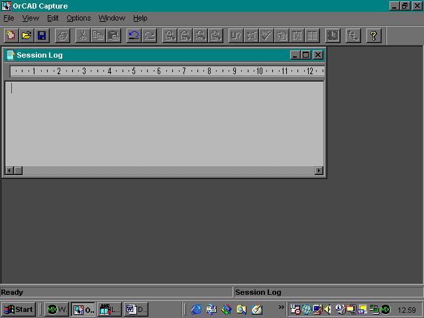Viewport: 424px width, 318px height.
Task: Click the OrCAD 'O..' taskbar button
Action: point(83,309)
